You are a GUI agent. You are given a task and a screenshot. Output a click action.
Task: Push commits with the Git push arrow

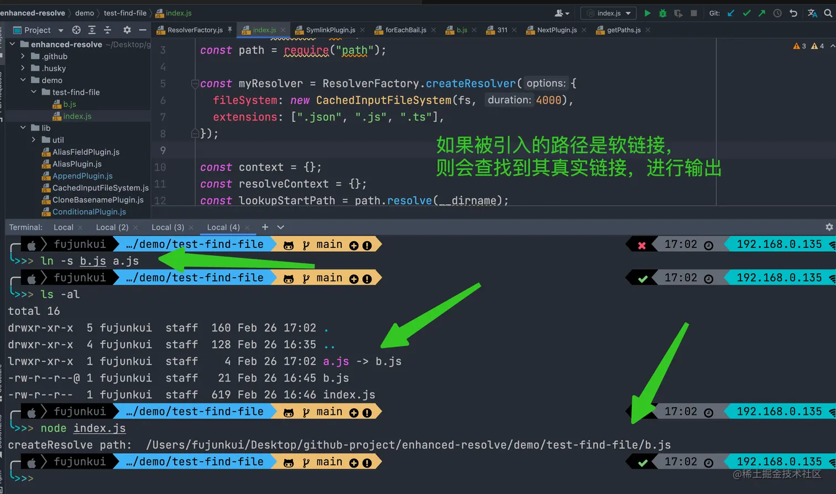[x=762, y=13]
